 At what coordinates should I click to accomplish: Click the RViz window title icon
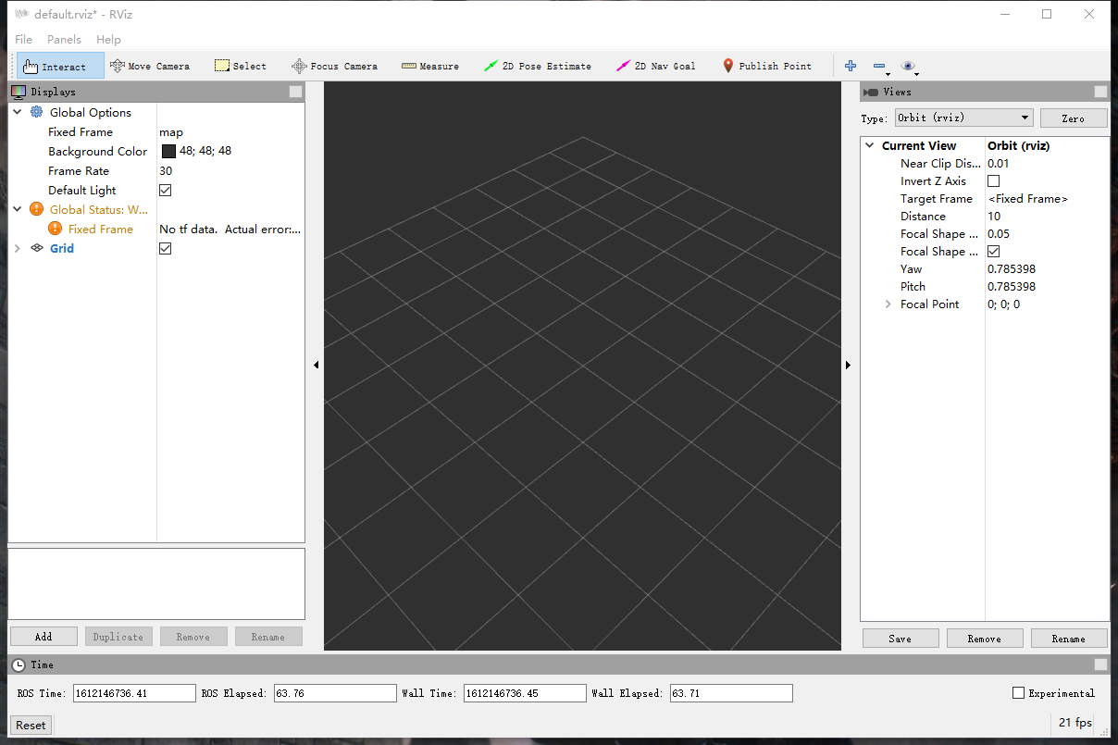[x=21, y=14]
